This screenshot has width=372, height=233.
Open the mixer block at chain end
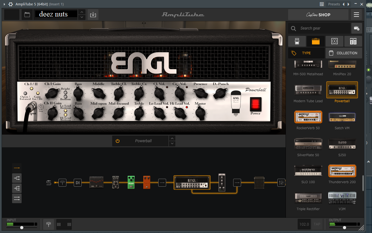[x=281, y=183]
